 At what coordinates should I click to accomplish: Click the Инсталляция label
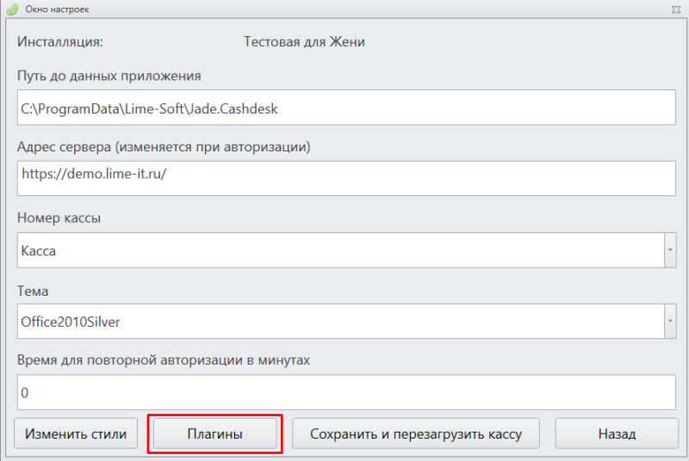coord(60,41)
